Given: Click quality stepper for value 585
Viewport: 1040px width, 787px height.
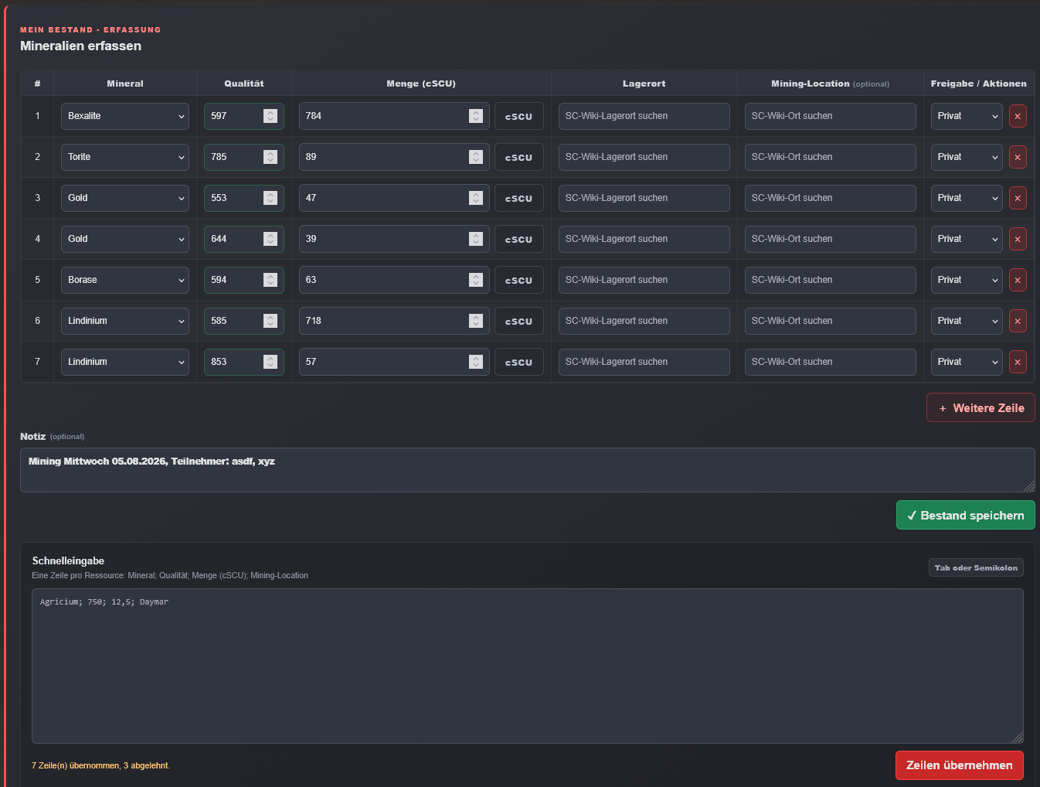Looking at the screenshot, I should click(270, 321).
